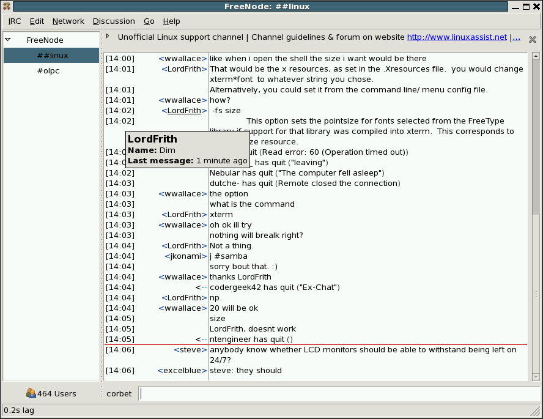Viewport: 543px width, 419px height.
Task: Open the Discussion menu
Action: coord(114,21)
